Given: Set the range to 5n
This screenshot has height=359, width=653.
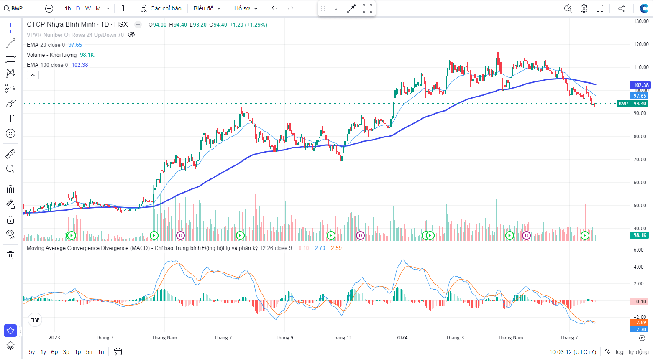Looking at the screenshot, I should point(89,352).
